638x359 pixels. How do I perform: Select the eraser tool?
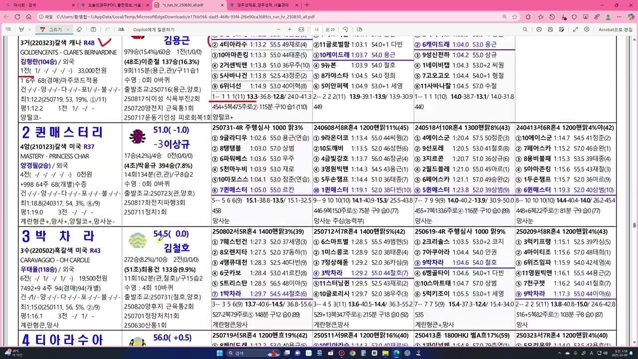pyautogui.click(x=79, y=29)
